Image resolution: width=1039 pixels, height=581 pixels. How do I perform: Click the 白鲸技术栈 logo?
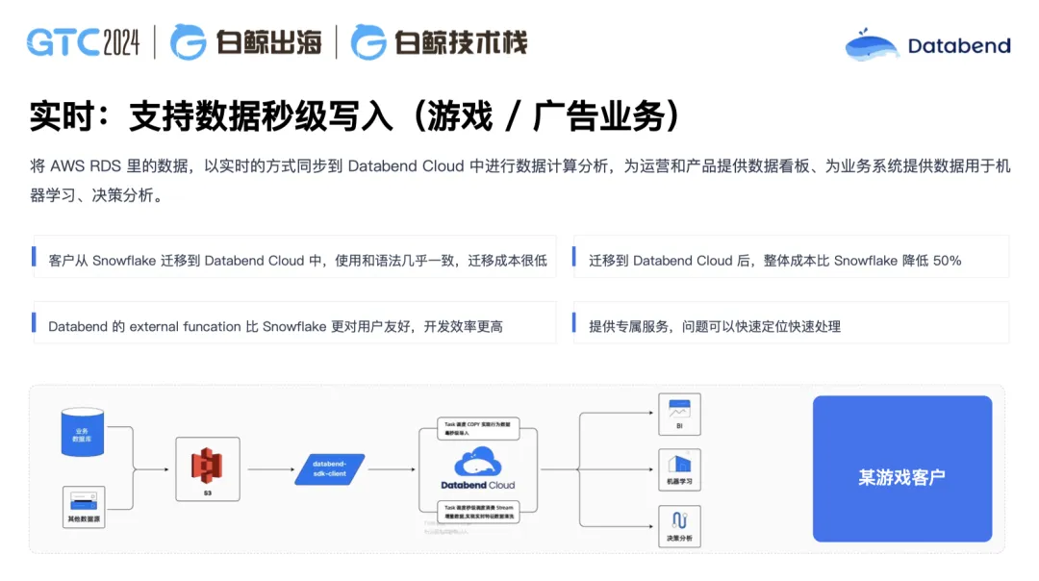click(x=439, y=42)
